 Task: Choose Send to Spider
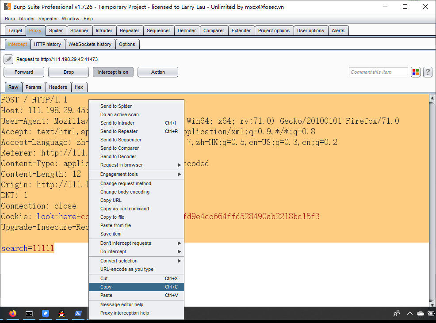[x=136, y=106]
